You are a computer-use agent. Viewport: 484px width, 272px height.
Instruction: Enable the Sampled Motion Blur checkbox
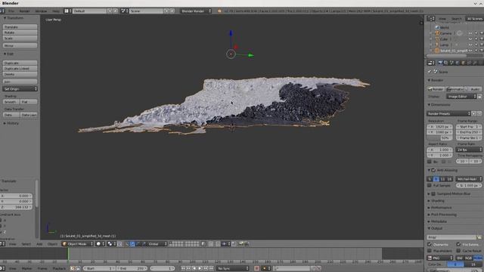(x=433, y=193)
